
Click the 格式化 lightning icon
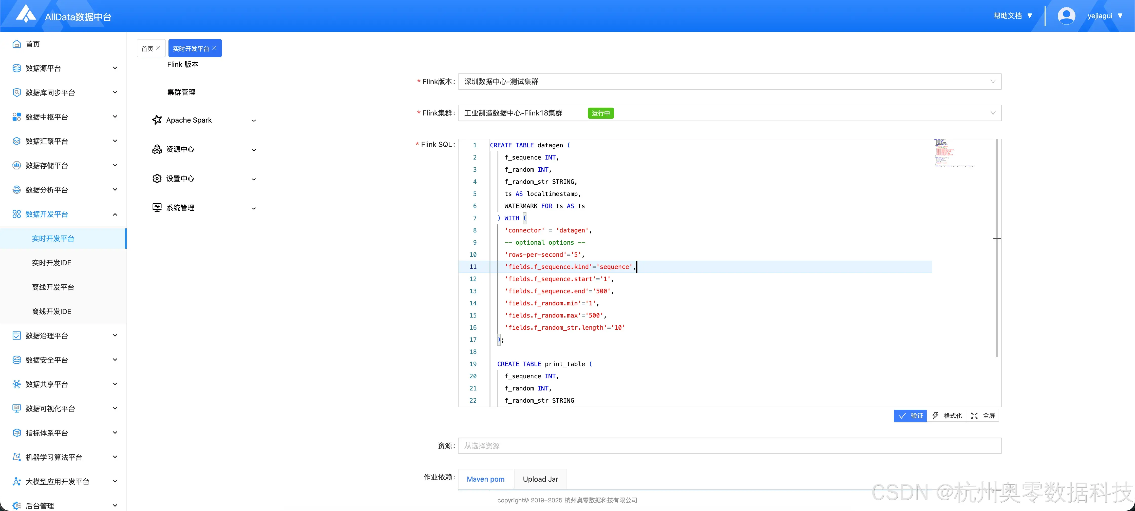935,416
